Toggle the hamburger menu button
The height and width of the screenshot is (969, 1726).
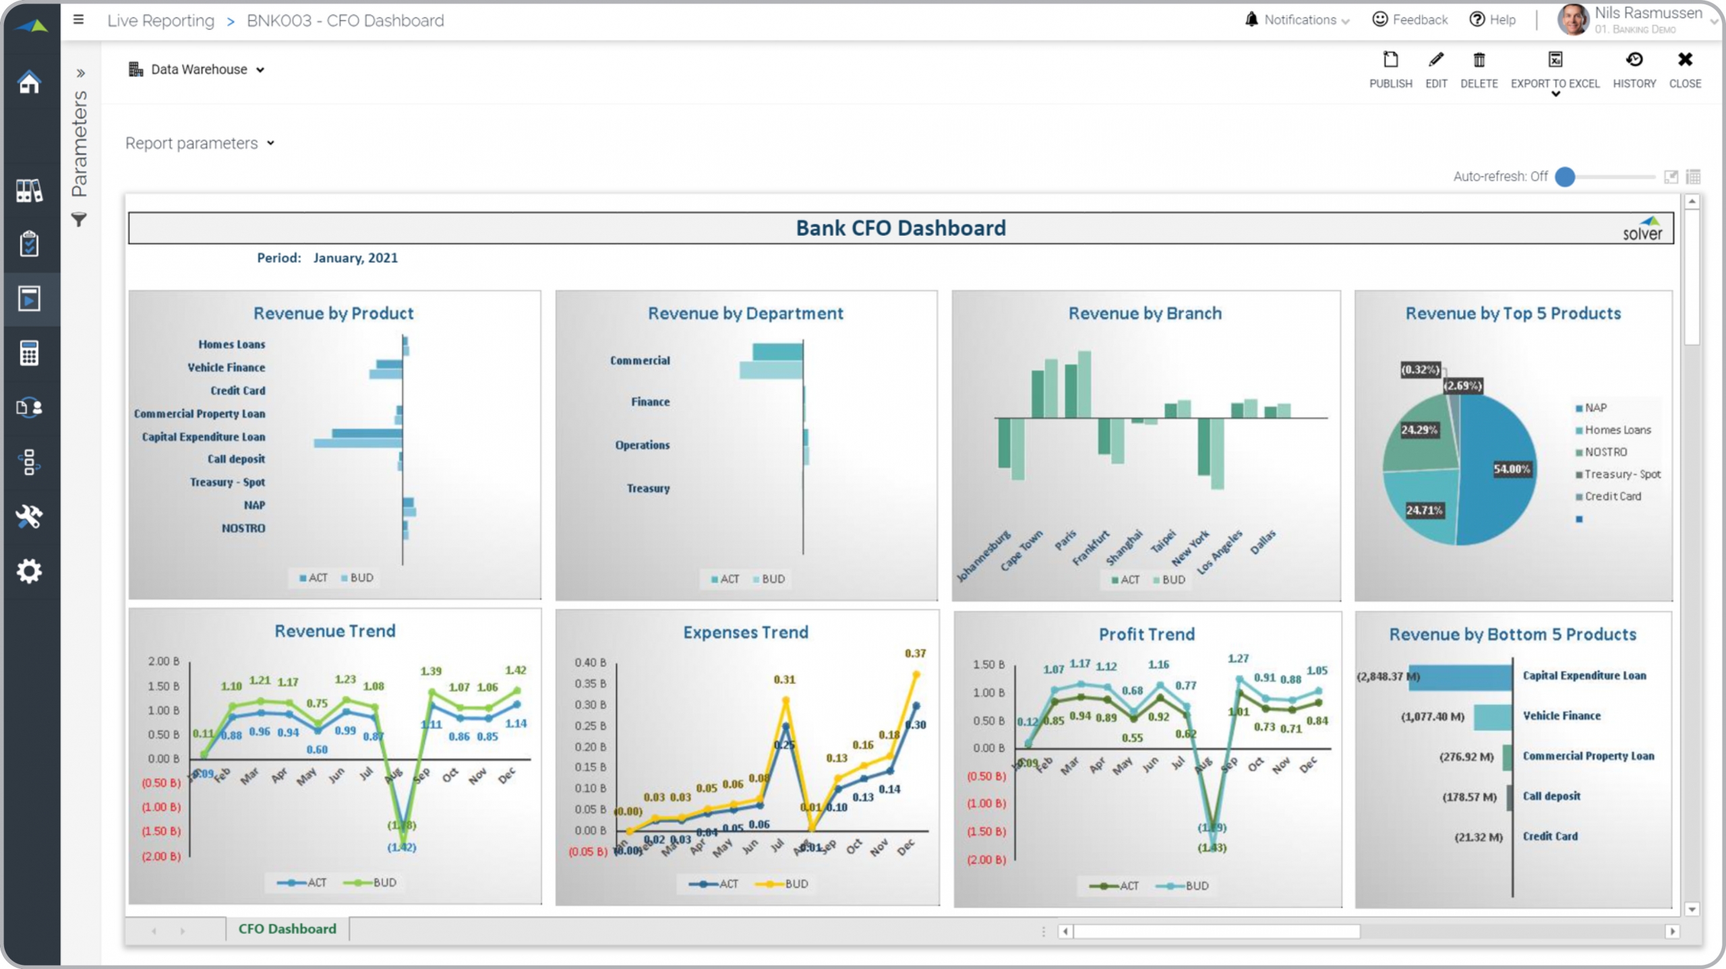[x=79, y=20]
